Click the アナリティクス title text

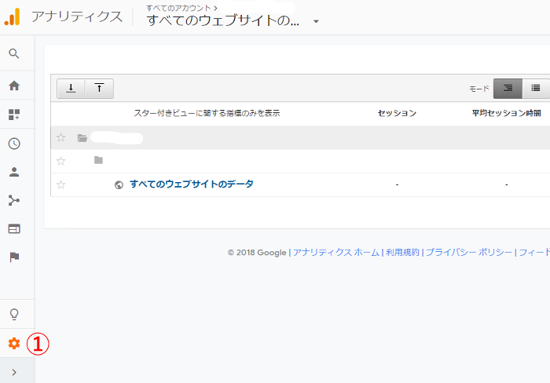[x=77, y=16]
